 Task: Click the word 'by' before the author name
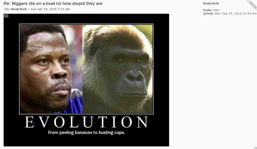coord(8,9)
